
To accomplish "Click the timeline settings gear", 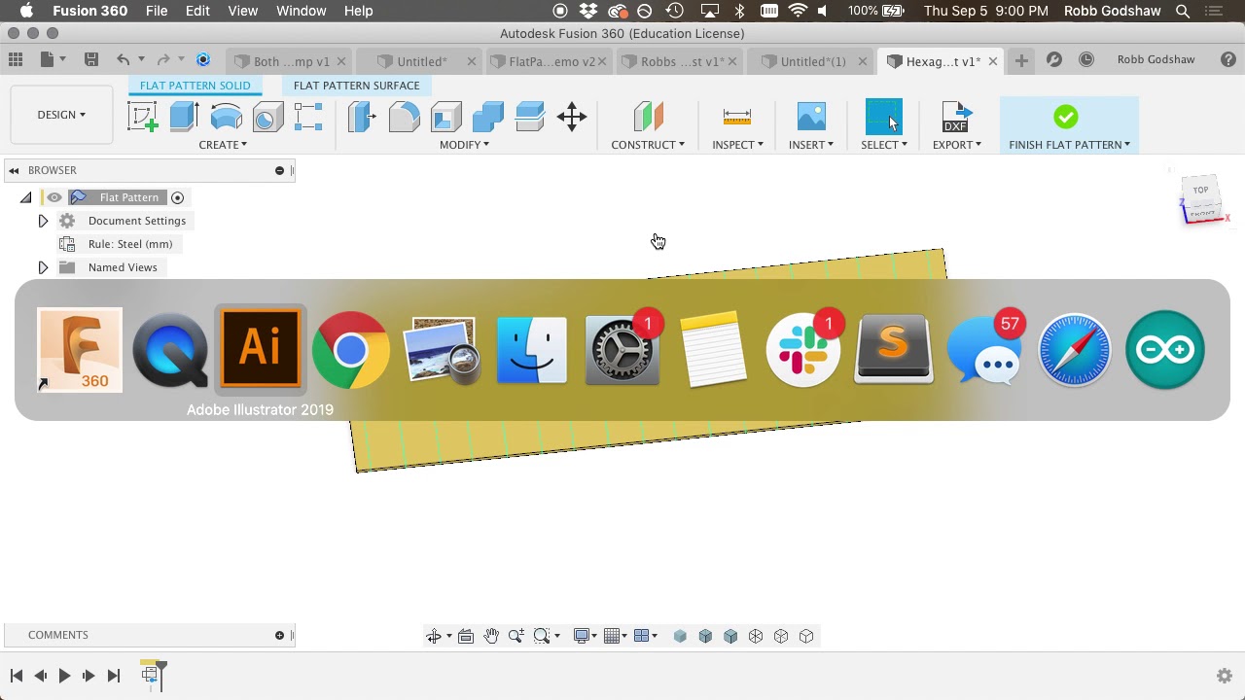I will point(1225,676).
